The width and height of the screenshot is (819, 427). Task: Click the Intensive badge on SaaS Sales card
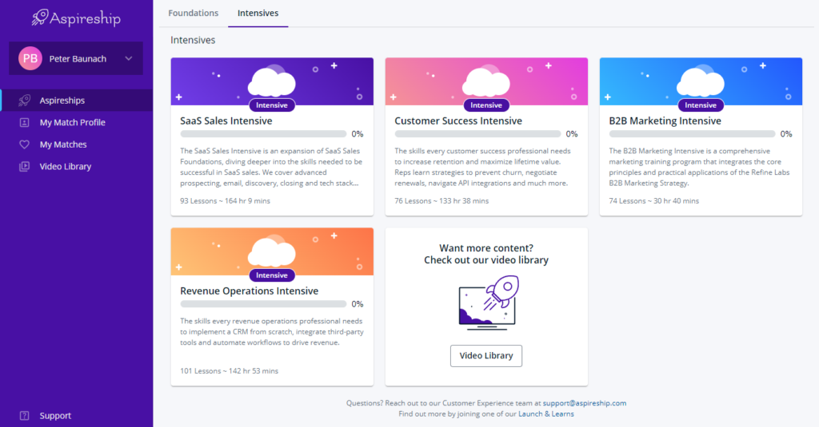[272, 105]
